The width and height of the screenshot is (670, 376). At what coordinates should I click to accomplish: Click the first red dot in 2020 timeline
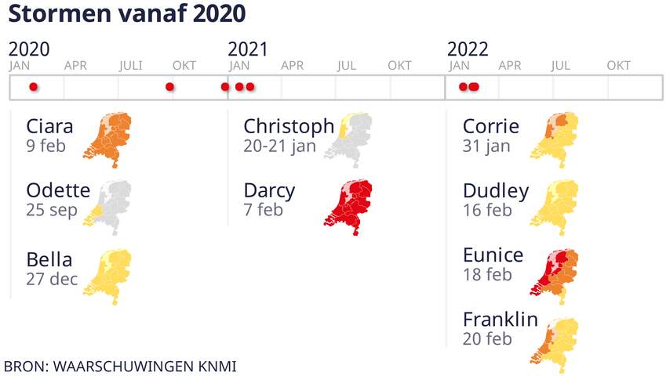coord(33,87)
